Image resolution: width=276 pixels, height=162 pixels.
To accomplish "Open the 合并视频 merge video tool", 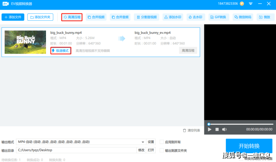I will click(x=96, y=17).
